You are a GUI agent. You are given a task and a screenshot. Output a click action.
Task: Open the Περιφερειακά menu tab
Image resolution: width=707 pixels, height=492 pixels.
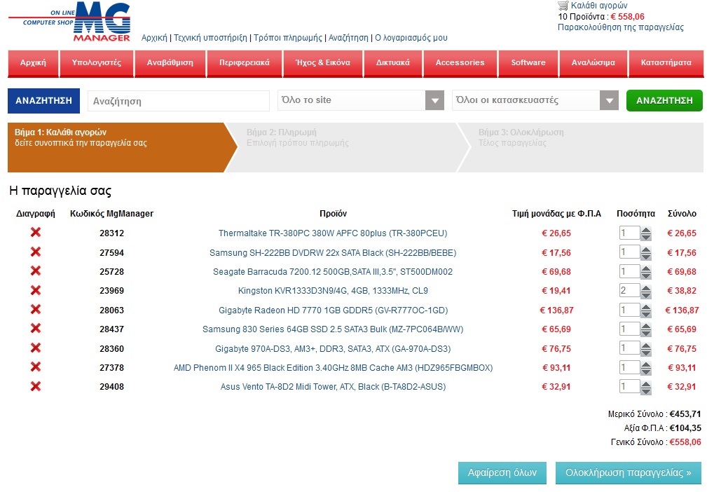245,63
